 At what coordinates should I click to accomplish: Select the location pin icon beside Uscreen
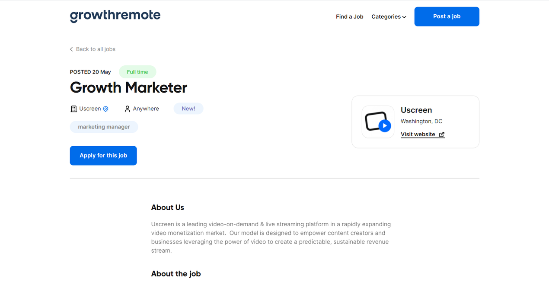pos(105,109)
